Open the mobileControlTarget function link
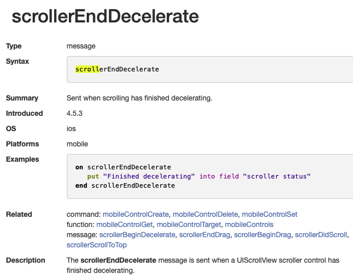Image resolution: width=353 pixels, height=279 pixels. 188,224
